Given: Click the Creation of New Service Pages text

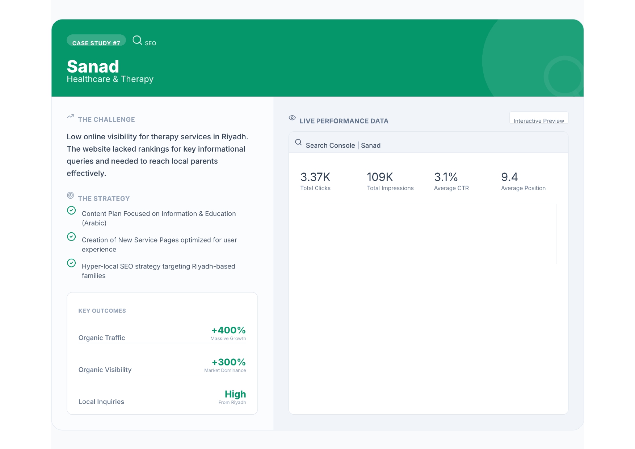Looking at the screenshot, I should pos(159,245).
